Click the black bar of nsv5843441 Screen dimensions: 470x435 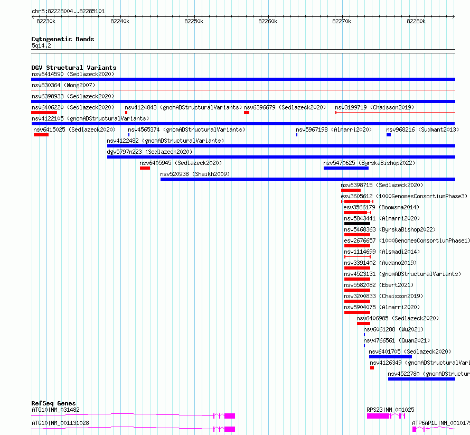(x=357, y=224)
